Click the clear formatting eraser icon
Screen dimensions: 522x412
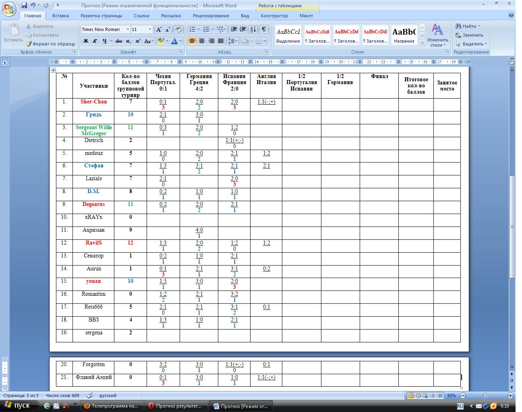point(178,29)
